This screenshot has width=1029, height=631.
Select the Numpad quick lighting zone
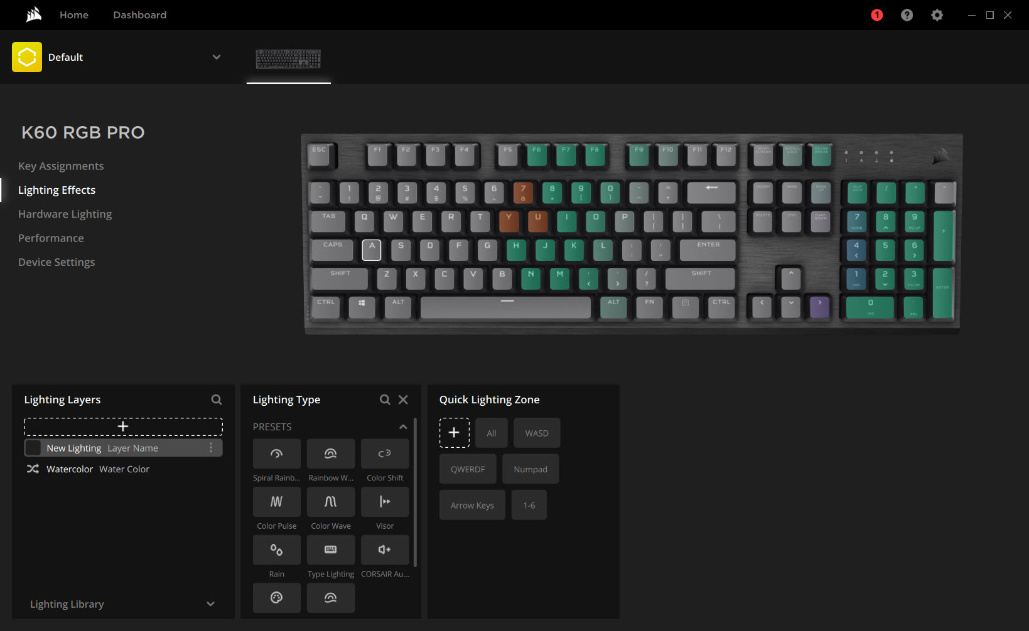pyautogui.click(x=531, y=469)
